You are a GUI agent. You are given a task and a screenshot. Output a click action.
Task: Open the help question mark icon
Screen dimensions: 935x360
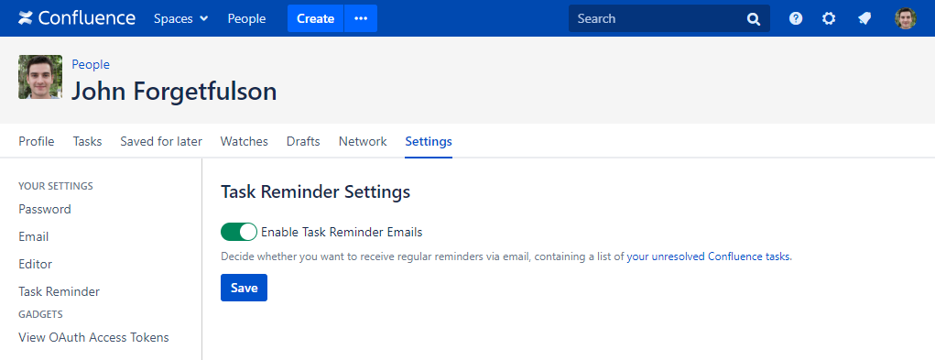tap(796, 18)
